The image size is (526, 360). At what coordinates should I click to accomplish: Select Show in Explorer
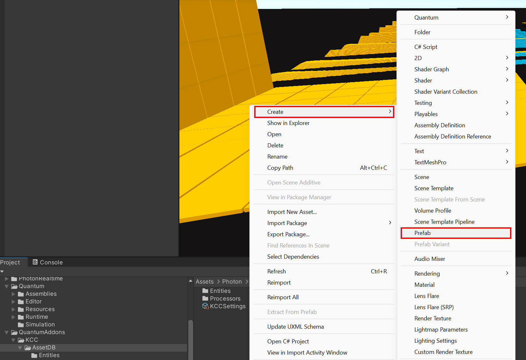click(288, 123)
